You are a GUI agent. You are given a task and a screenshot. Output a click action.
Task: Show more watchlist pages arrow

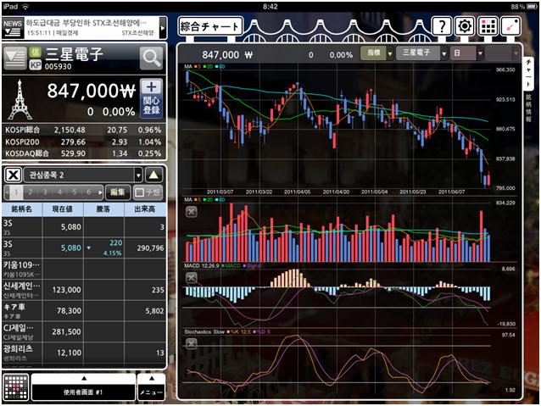point(100,192)
